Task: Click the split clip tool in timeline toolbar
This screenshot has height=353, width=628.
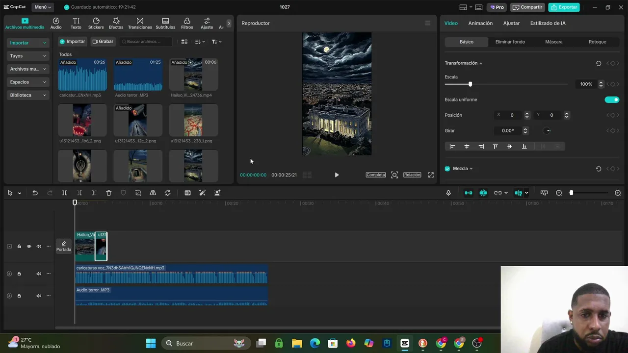Action: click(x=64, y=193)
